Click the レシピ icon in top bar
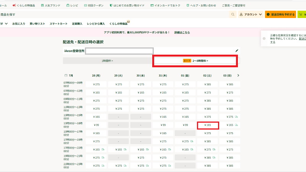The width and height of the screenshot is (306, 172). (68, 5)
